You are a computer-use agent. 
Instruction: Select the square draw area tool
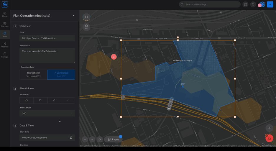(40, 100)
